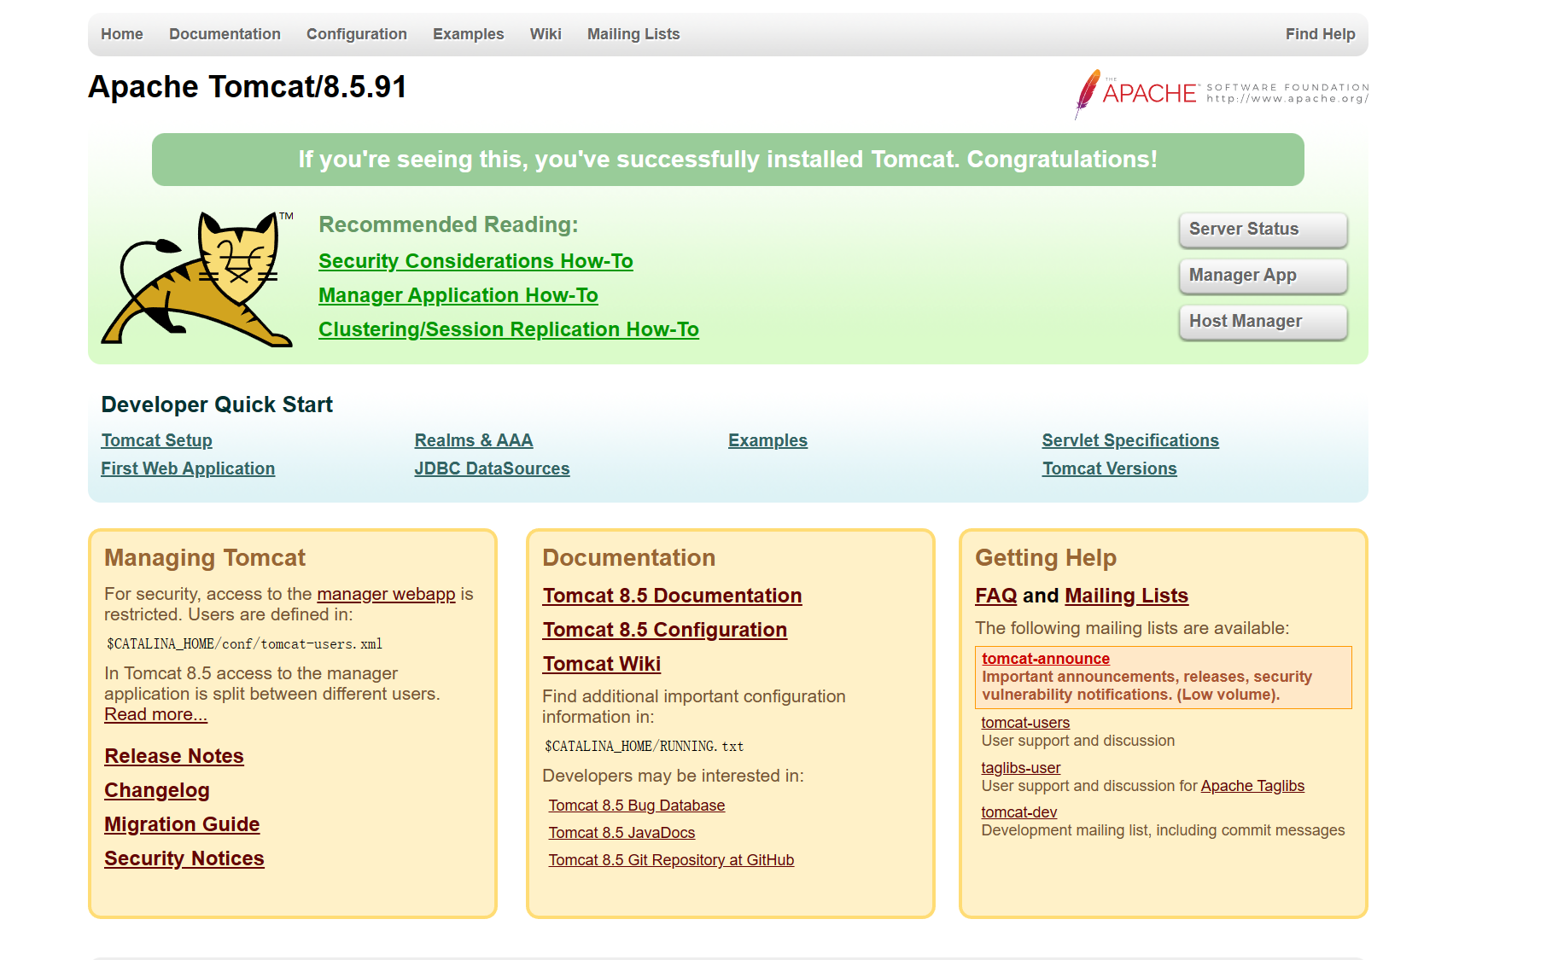
Task: Click the Apache Software Foundation feather logo
Action: (x=1221, y=93)
